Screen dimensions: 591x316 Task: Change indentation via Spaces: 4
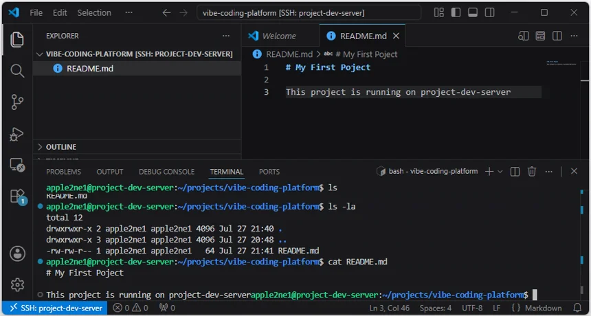435,308
